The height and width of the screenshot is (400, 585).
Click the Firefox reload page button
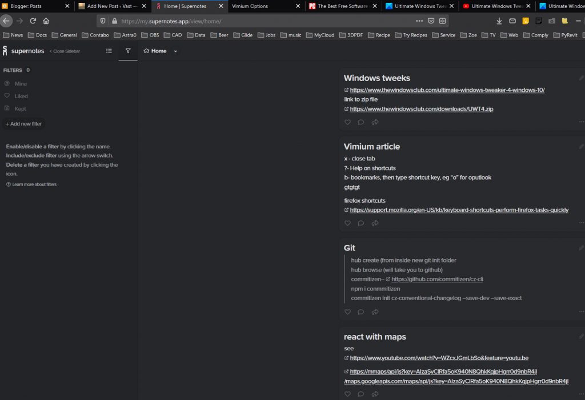point(33,21)
